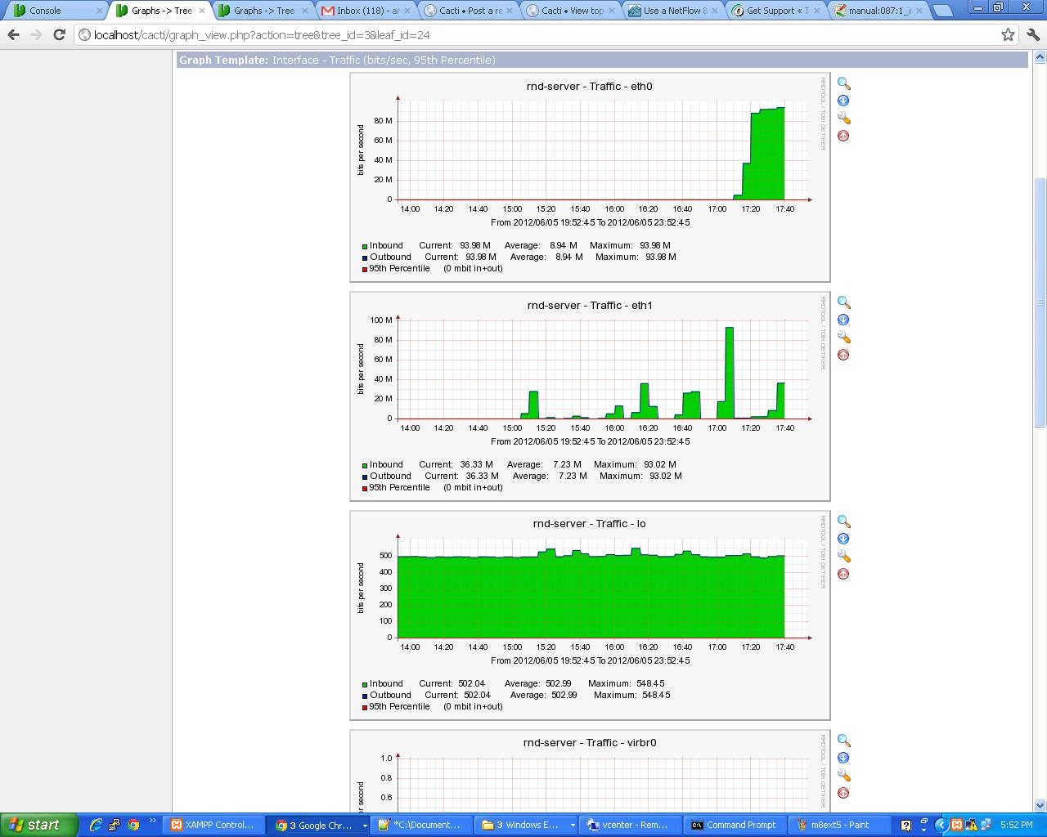This screenshot has width=1047, height=837.
Task: Close the Console tab
Action: tap(99, 11)
